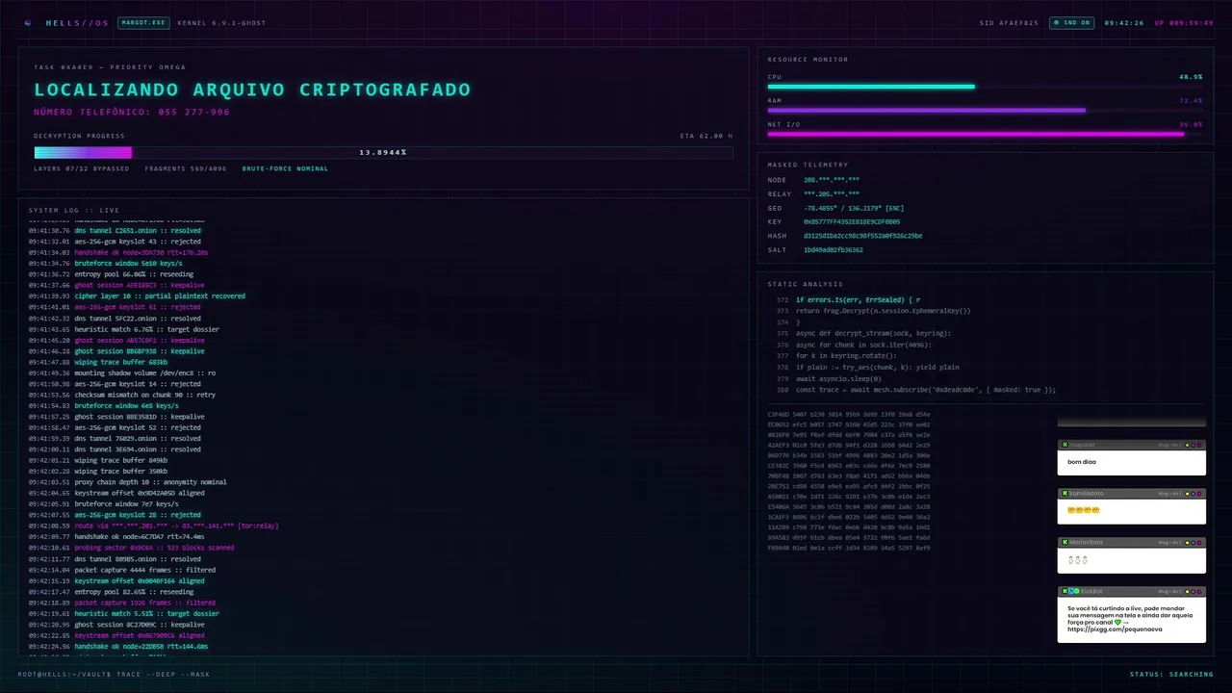Click the 'BRUTE-FORCE NOMINAL' status label
The width and height of the screenshot is (1232, 693).
click(x=285, y=168)
